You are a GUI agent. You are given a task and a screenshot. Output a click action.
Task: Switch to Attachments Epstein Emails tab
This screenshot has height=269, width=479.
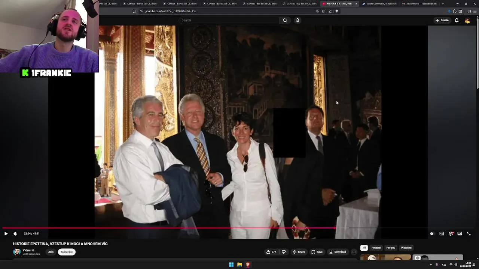419,4
